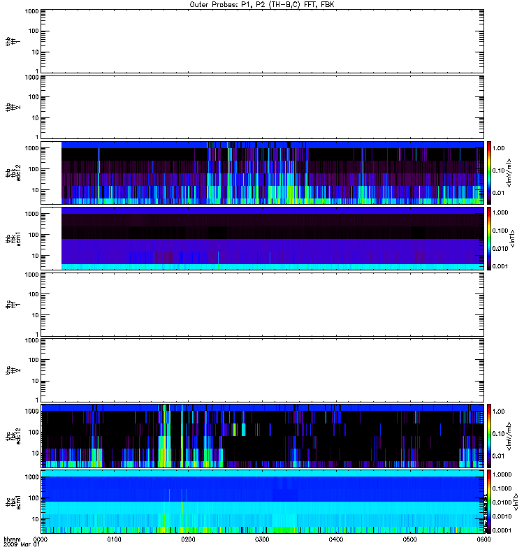Click the empty thb fff 1 plot panel

pyautogui.click(x=263, y=41)
